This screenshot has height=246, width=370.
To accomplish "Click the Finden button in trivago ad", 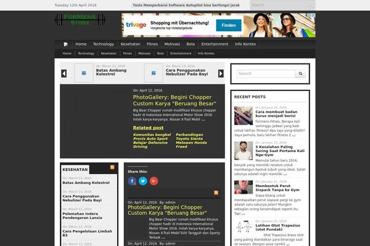I will tap(229, 25).
